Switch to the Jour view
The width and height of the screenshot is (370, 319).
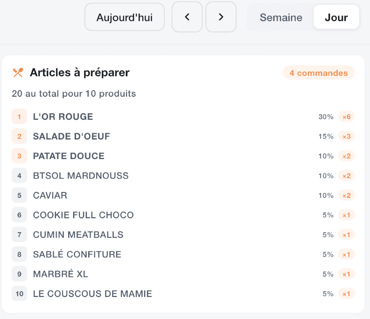coord(336,18)
